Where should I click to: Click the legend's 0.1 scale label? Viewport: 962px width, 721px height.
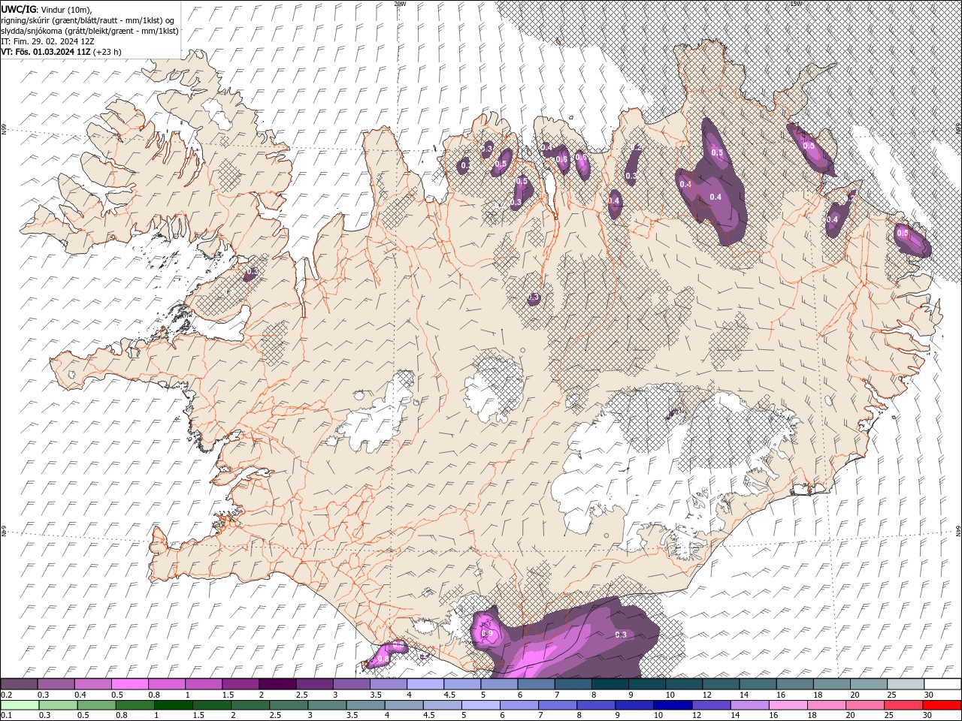(x=5, y=715)
